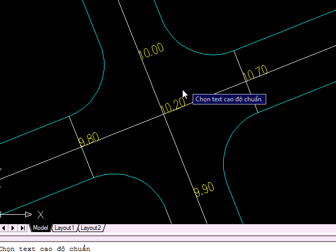The width and height of the screenshot is (336, 252).
Task: Click the tooltip 'Chọn text cao độ chuẩn'
Action: click(x=229, y=99)
